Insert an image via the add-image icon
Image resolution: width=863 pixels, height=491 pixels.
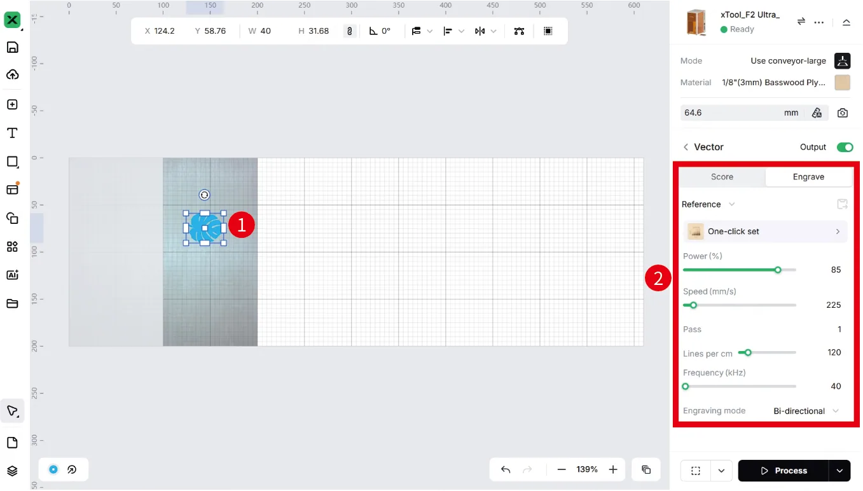click(x=12, y=104)
